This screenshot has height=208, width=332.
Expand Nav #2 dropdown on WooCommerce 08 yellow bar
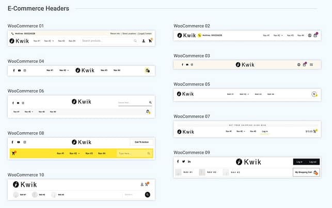[x=74, y=153]
